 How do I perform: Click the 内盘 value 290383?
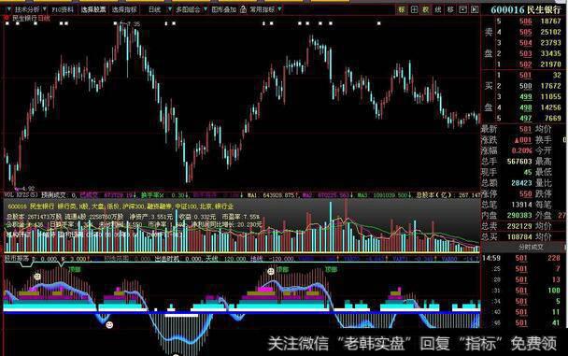tap(519, 216)
